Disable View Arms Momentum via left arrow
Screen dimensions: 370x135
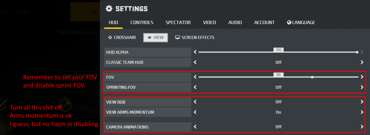(x=195, y=112)
